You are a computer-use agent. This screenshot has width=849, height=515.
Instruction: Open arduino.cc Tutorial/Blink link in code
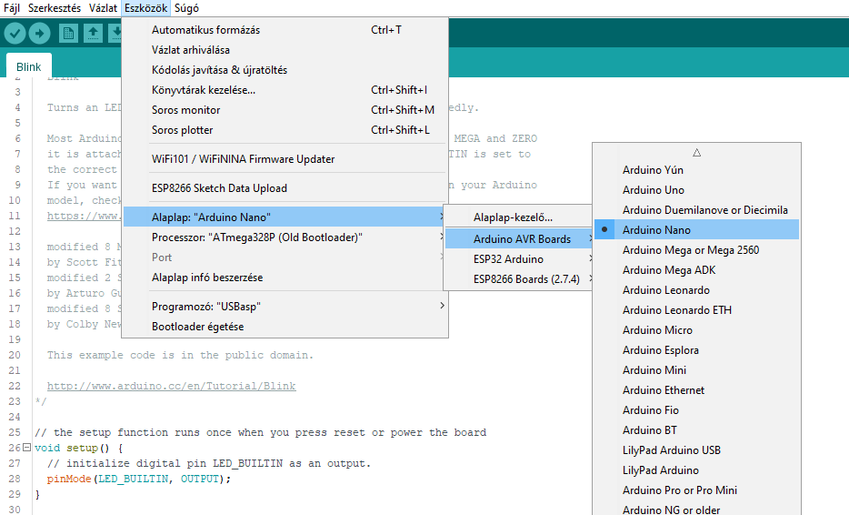point(171,386)
